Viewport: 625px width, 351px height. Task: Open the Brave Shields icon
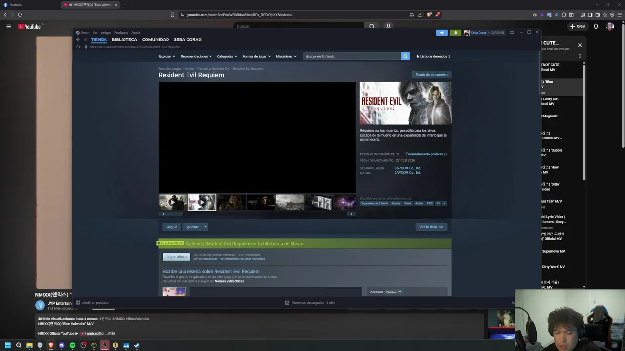pos(429,15)
